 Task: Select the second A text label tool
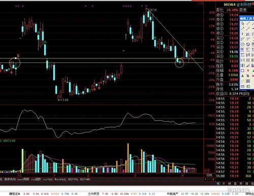click(248, 76)
